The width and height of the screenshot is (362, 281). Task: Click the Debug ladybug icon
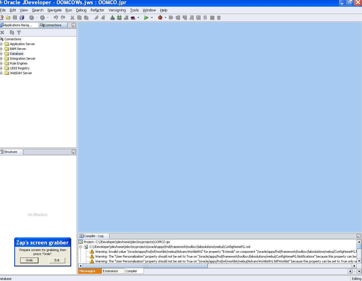click(160, 18)
